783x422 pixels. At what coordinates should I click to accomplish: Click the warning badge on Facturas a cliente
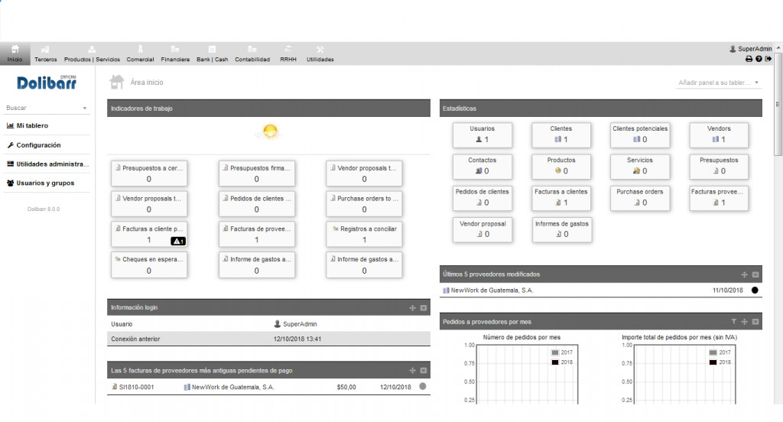[178, 242]
